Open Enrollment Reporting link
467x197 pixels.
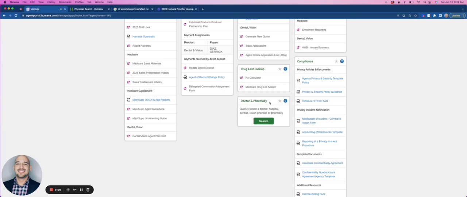click(x=314, y=30)
